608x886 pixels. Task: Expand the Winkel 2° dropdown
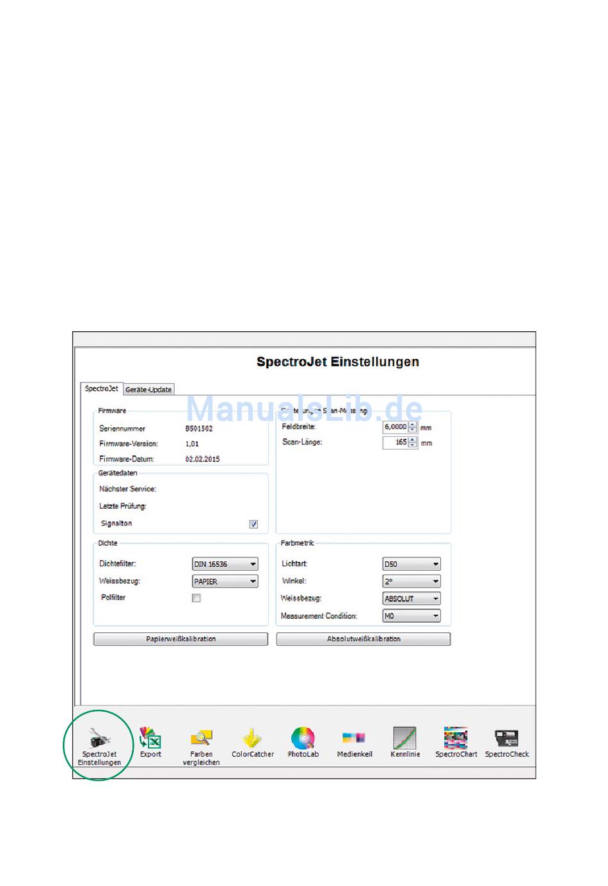pos(412,582)
